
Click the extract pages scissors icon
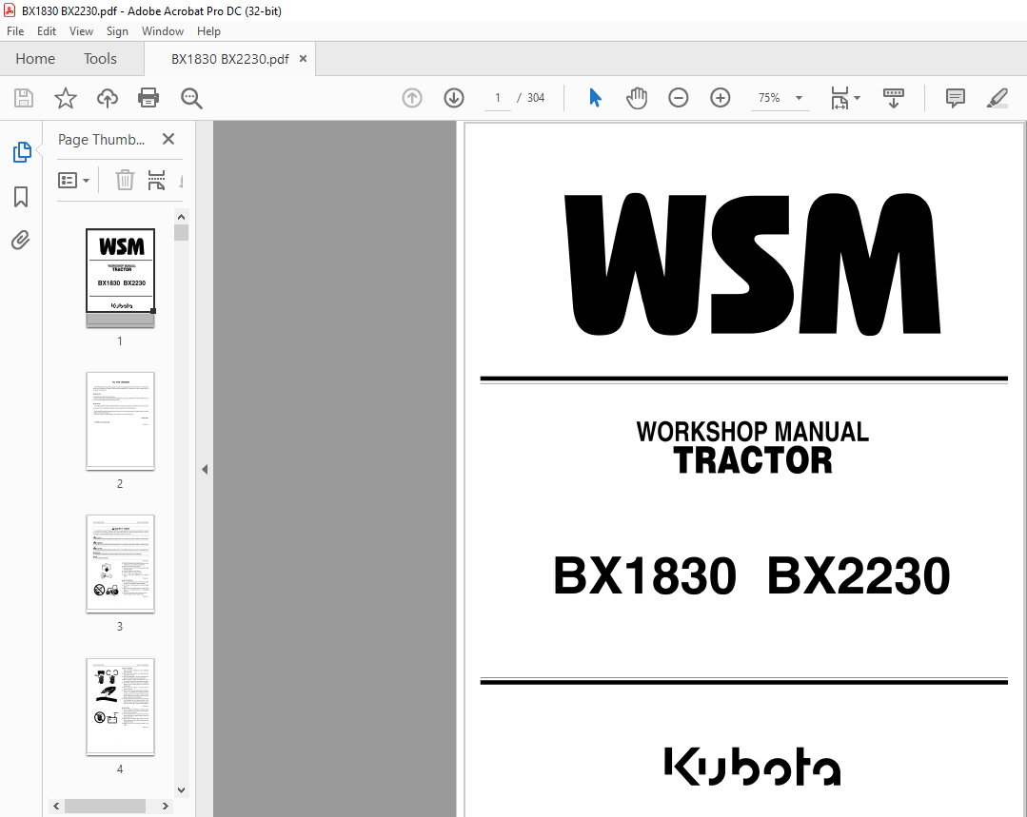pyautogui.click(x=156, y=180)
